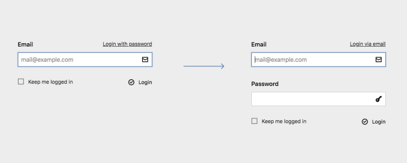
Task: Click the "Login with password" link
Action: (127, 44)
